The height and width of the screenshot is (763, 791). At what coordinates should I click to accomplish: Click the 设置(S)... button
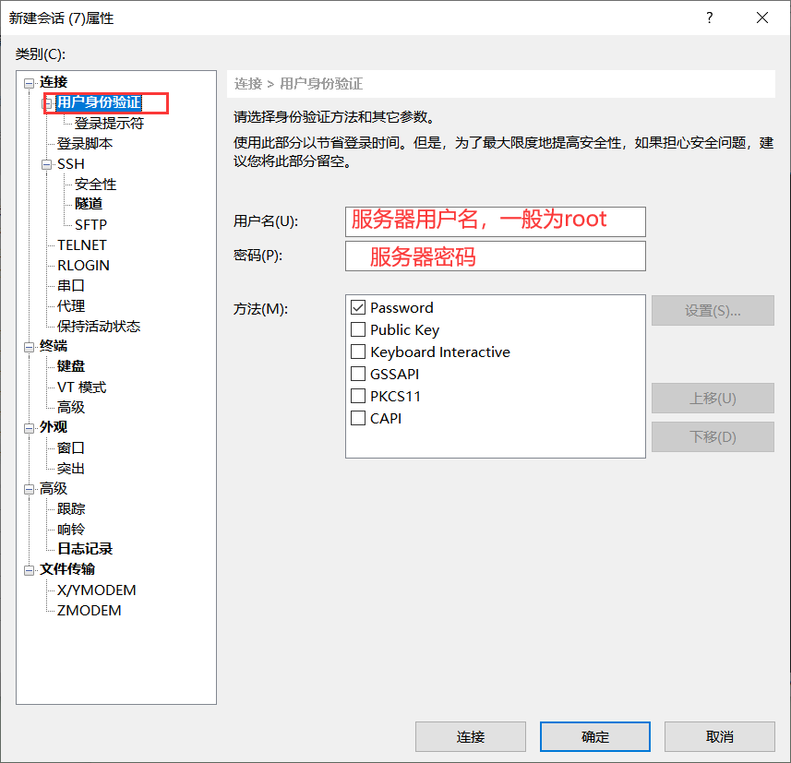(713, 311)
